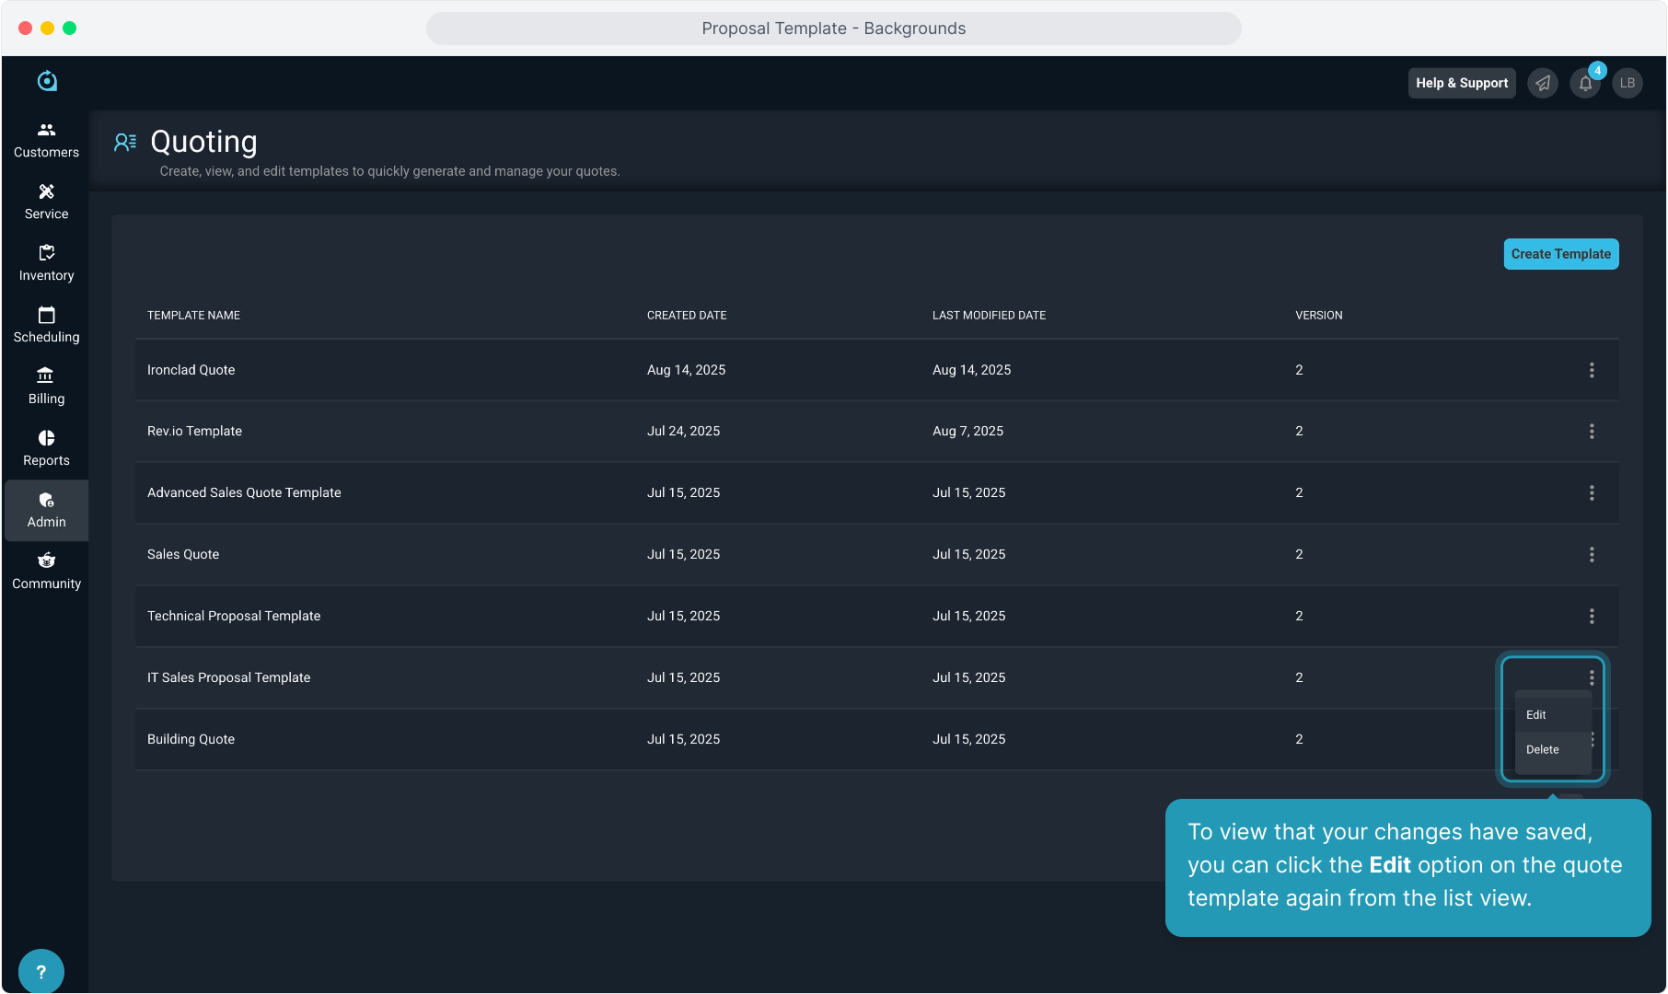The width and height of the screenshot is (1668, 994).
Task: Open the LB user avatar menu
Action: 1627,83
